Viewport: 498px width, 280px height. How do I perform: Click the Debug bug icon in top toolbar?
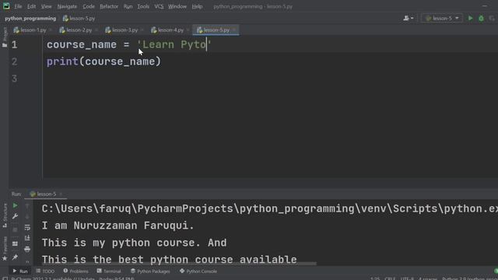pyautogui.click(x=481, y=19)
